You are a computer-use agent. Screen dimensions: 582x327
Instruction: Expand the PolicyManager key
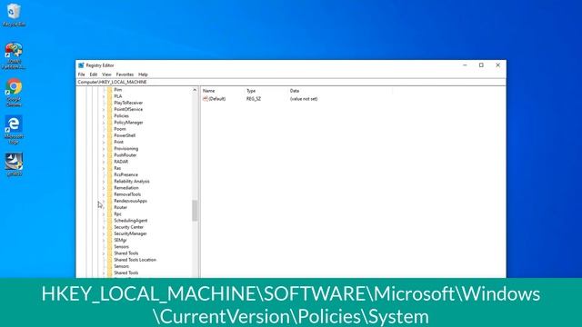point(104,123)
